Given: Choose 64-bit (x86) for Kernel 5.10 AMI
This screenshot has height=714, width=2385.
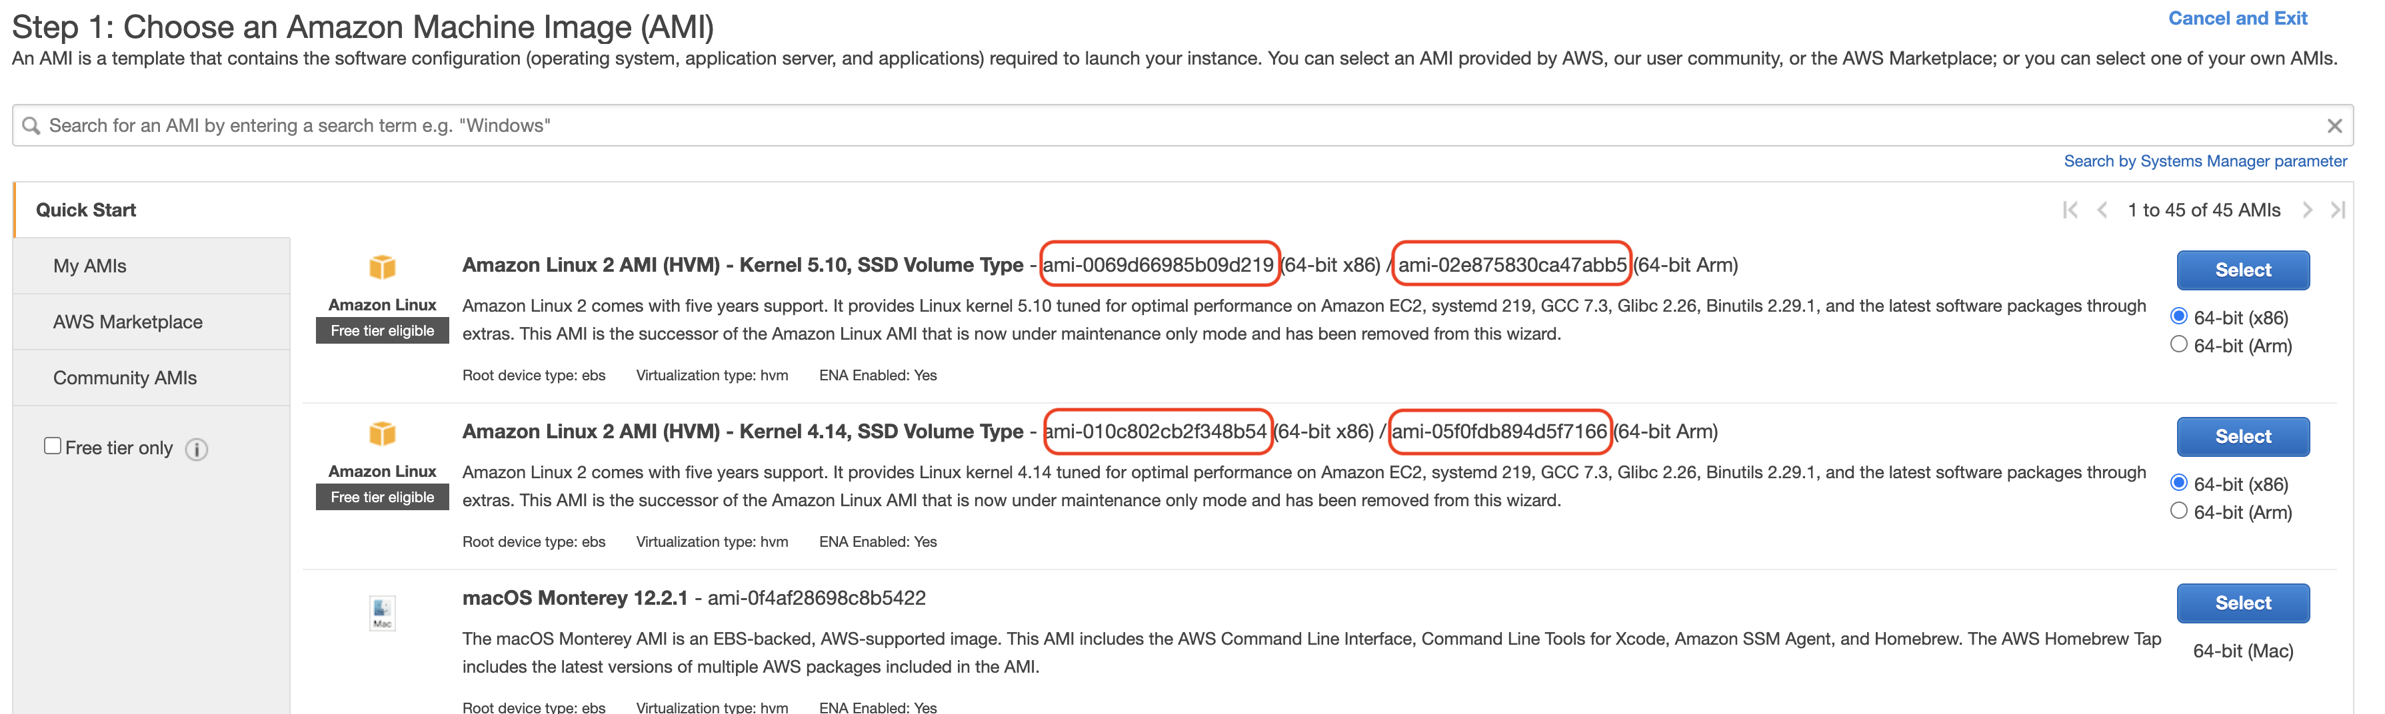Looking at the screenshot, I should (2178, 316).
